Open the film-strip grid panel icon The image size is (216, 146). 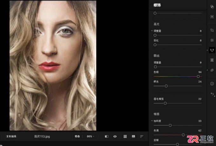212,60
